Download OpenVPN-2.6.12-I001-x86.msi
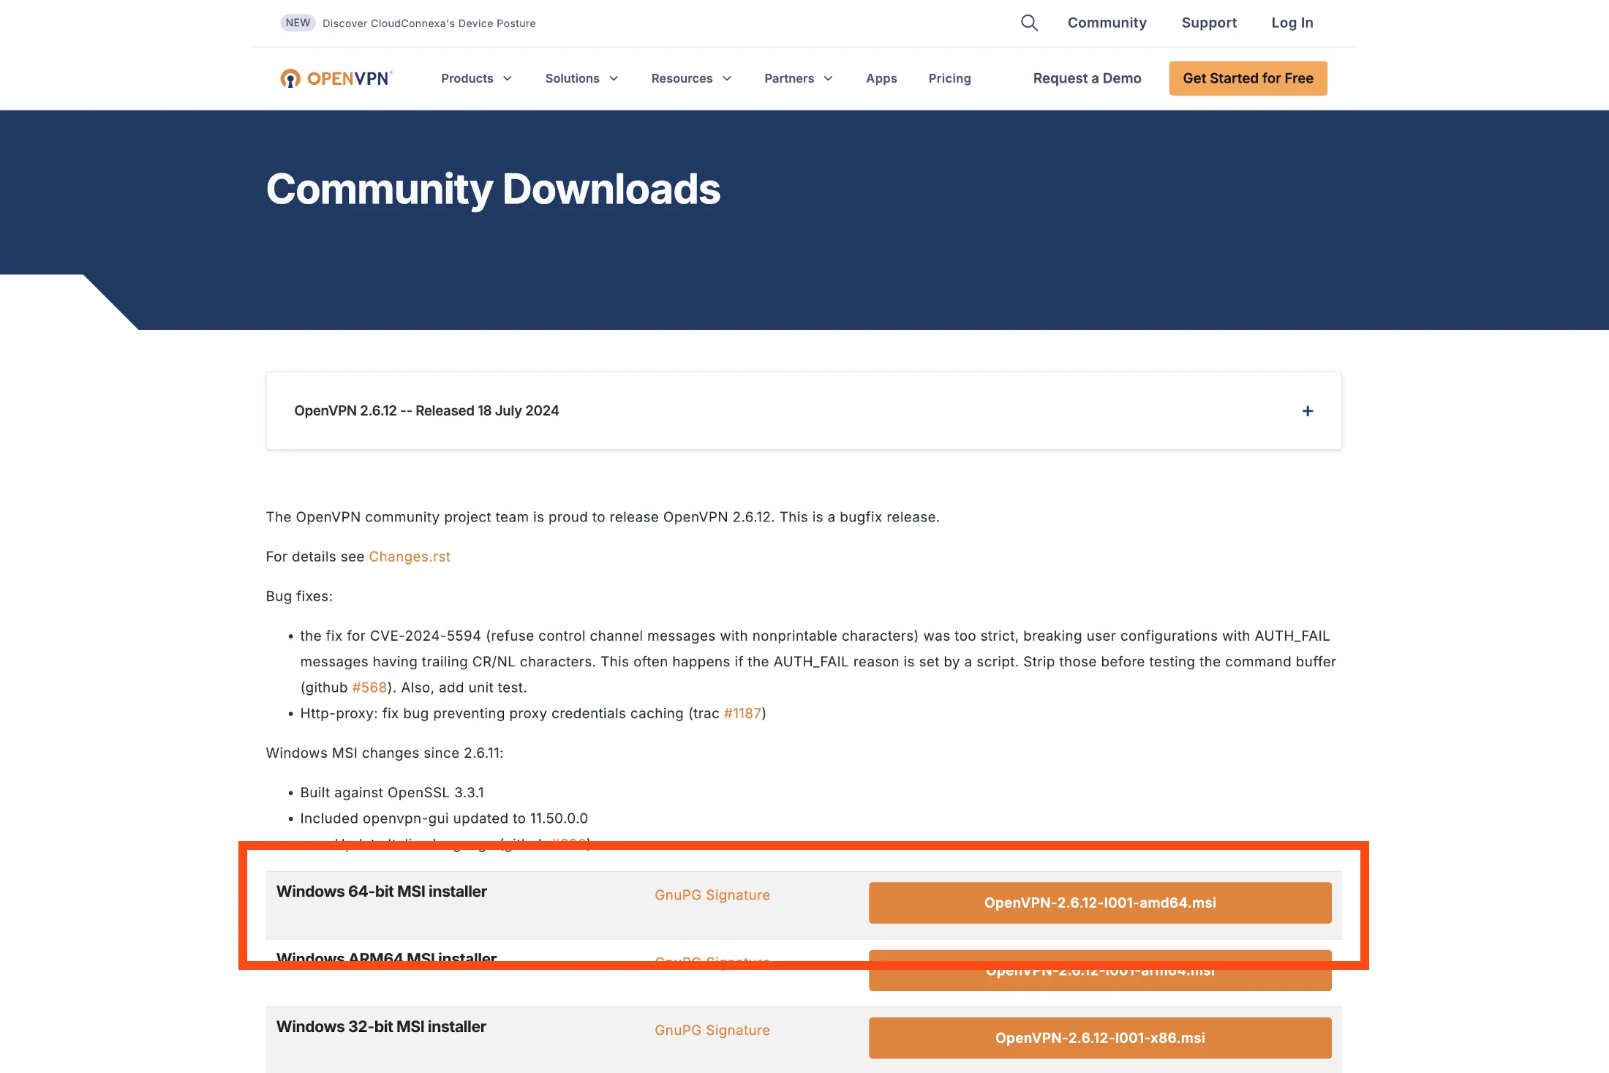This screenshot has height=1073, width=1609. [1100, 1038]
